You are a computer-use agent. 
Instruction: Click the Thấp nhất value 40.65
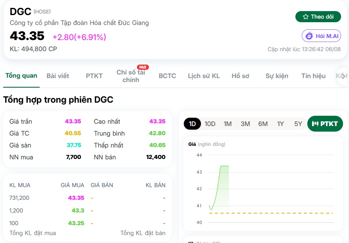click(157, 145)
